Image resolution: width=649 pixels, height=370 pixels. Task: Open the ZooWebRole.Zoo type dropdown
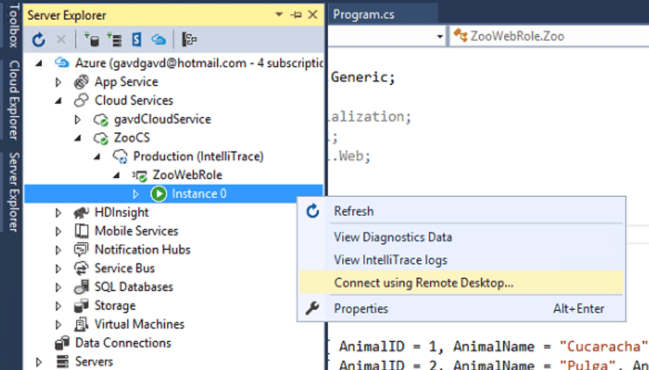coord(550,36)
